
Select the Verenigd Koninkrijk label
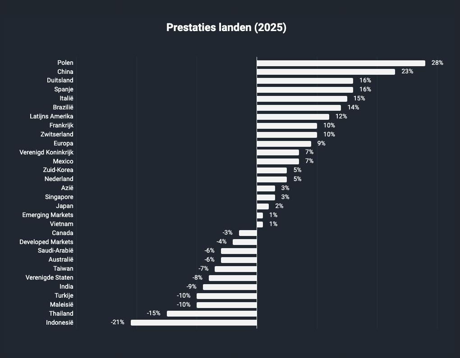46,152
